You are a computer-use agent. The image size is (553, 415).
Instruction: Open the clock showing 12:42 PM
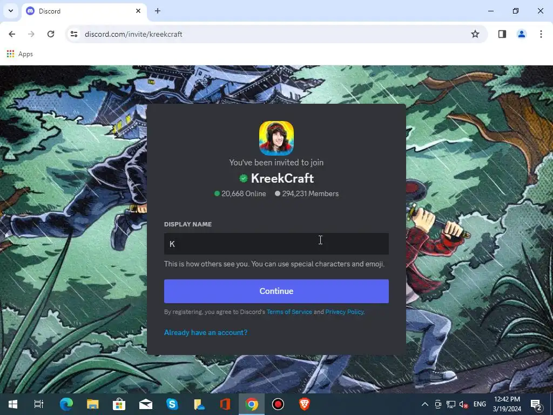(507, 404)
